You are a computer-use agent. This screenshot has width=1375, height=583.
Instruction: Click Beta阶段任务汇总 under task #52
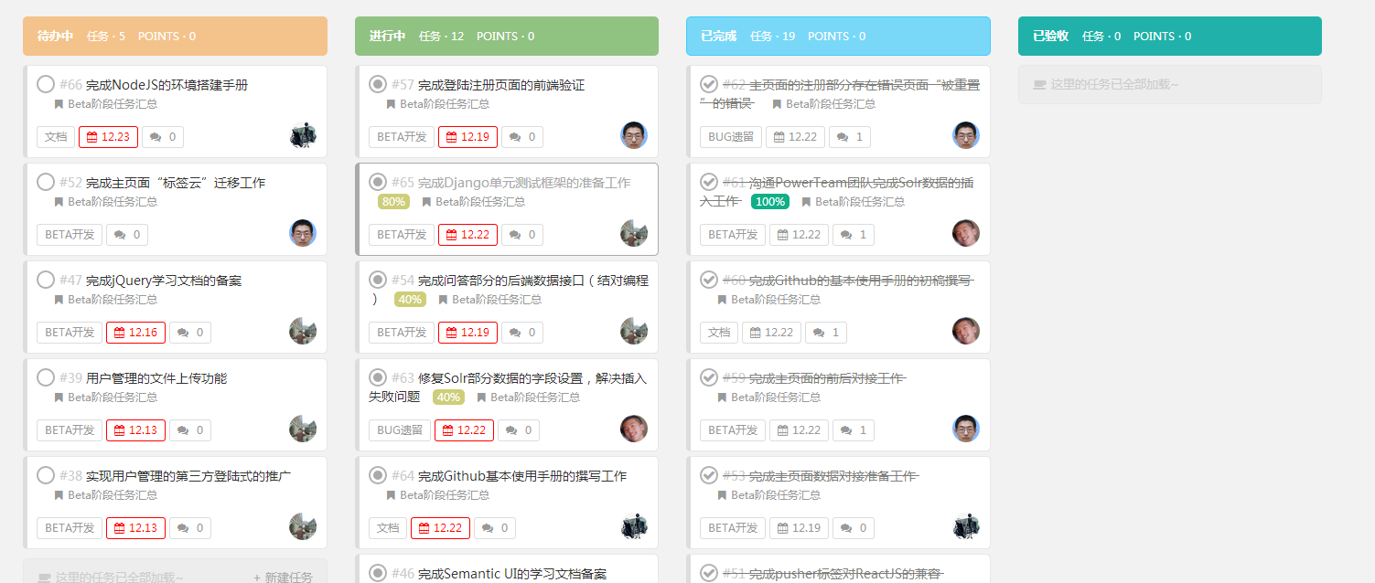pos(106,202)
